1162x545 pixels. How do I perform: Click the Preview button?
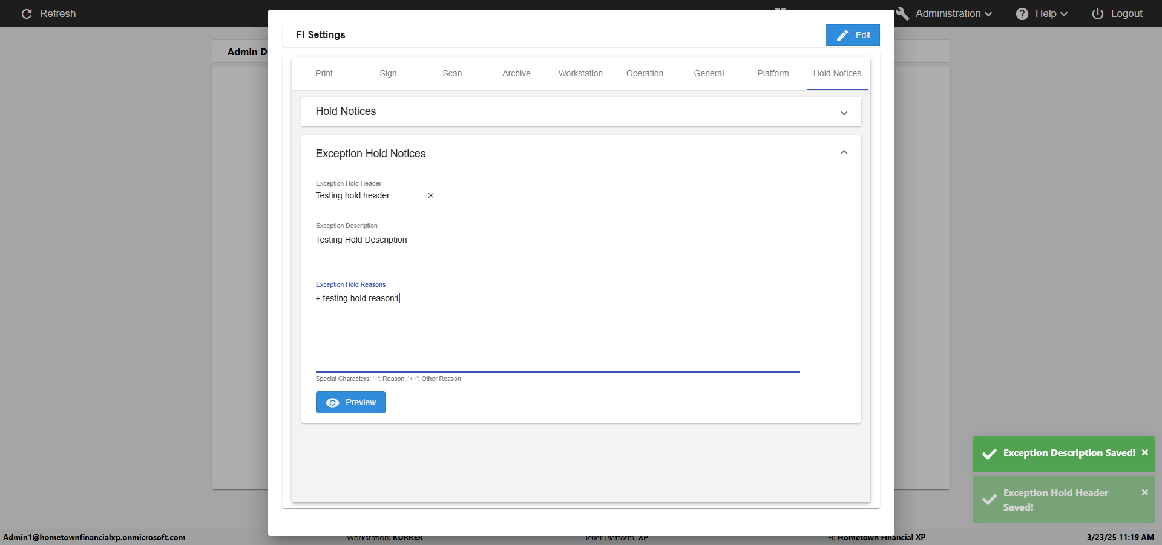350,402
